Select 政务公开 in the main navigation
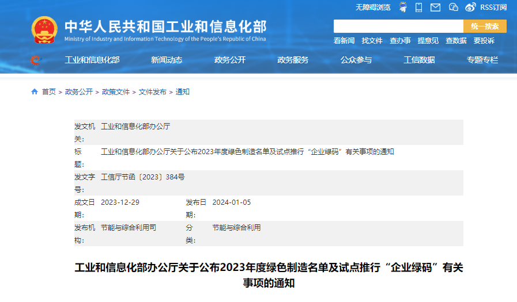Viewport: 517px width, 302px height. click(x=230, y=60)
